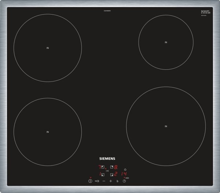The width and height of the screenshot is (220, 193).
Task: Tap the main power on/off symbol
Action: coord(90,181)
